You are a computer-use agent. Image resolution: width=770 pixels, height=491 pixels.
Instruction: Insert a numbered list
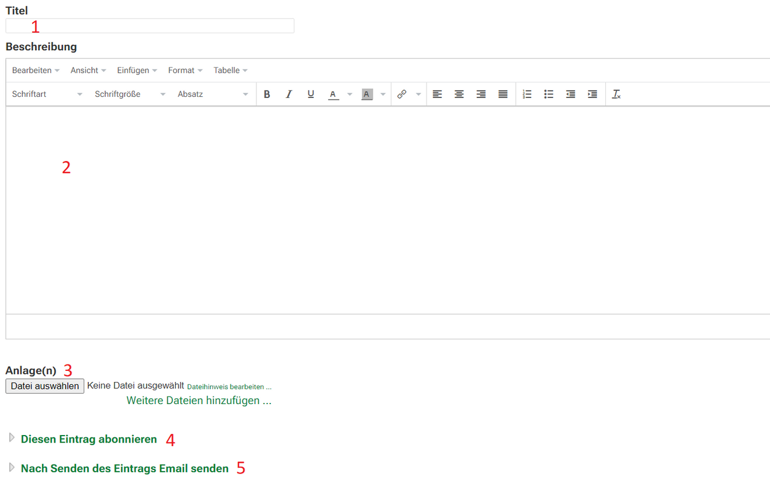(527, 94)
